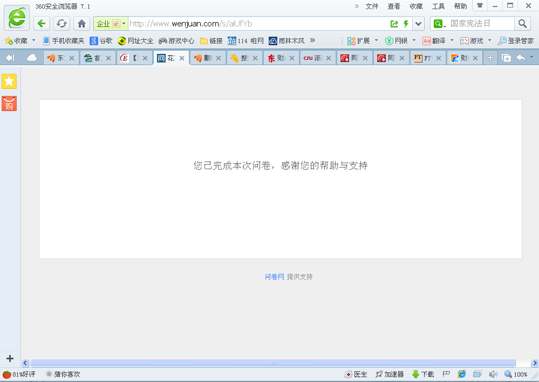Close the active 问卷 tab
539x382 pixels.
coord(182,58)
